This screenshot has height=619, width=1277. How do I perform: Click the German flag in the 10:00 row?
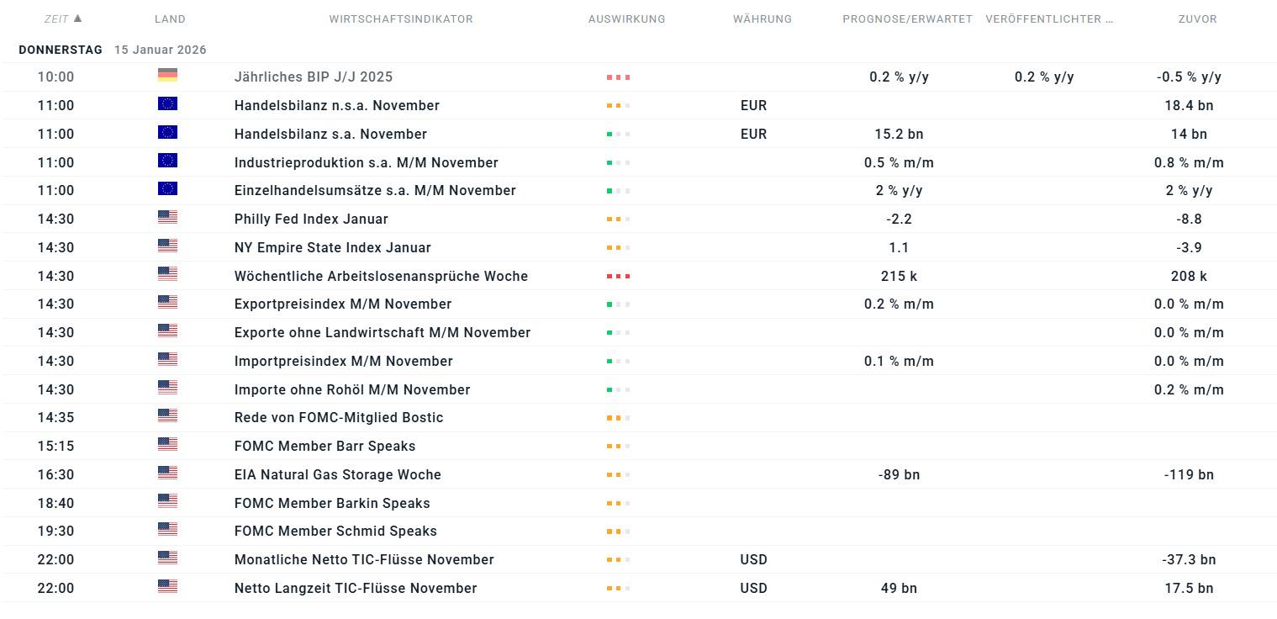(167, 76)
